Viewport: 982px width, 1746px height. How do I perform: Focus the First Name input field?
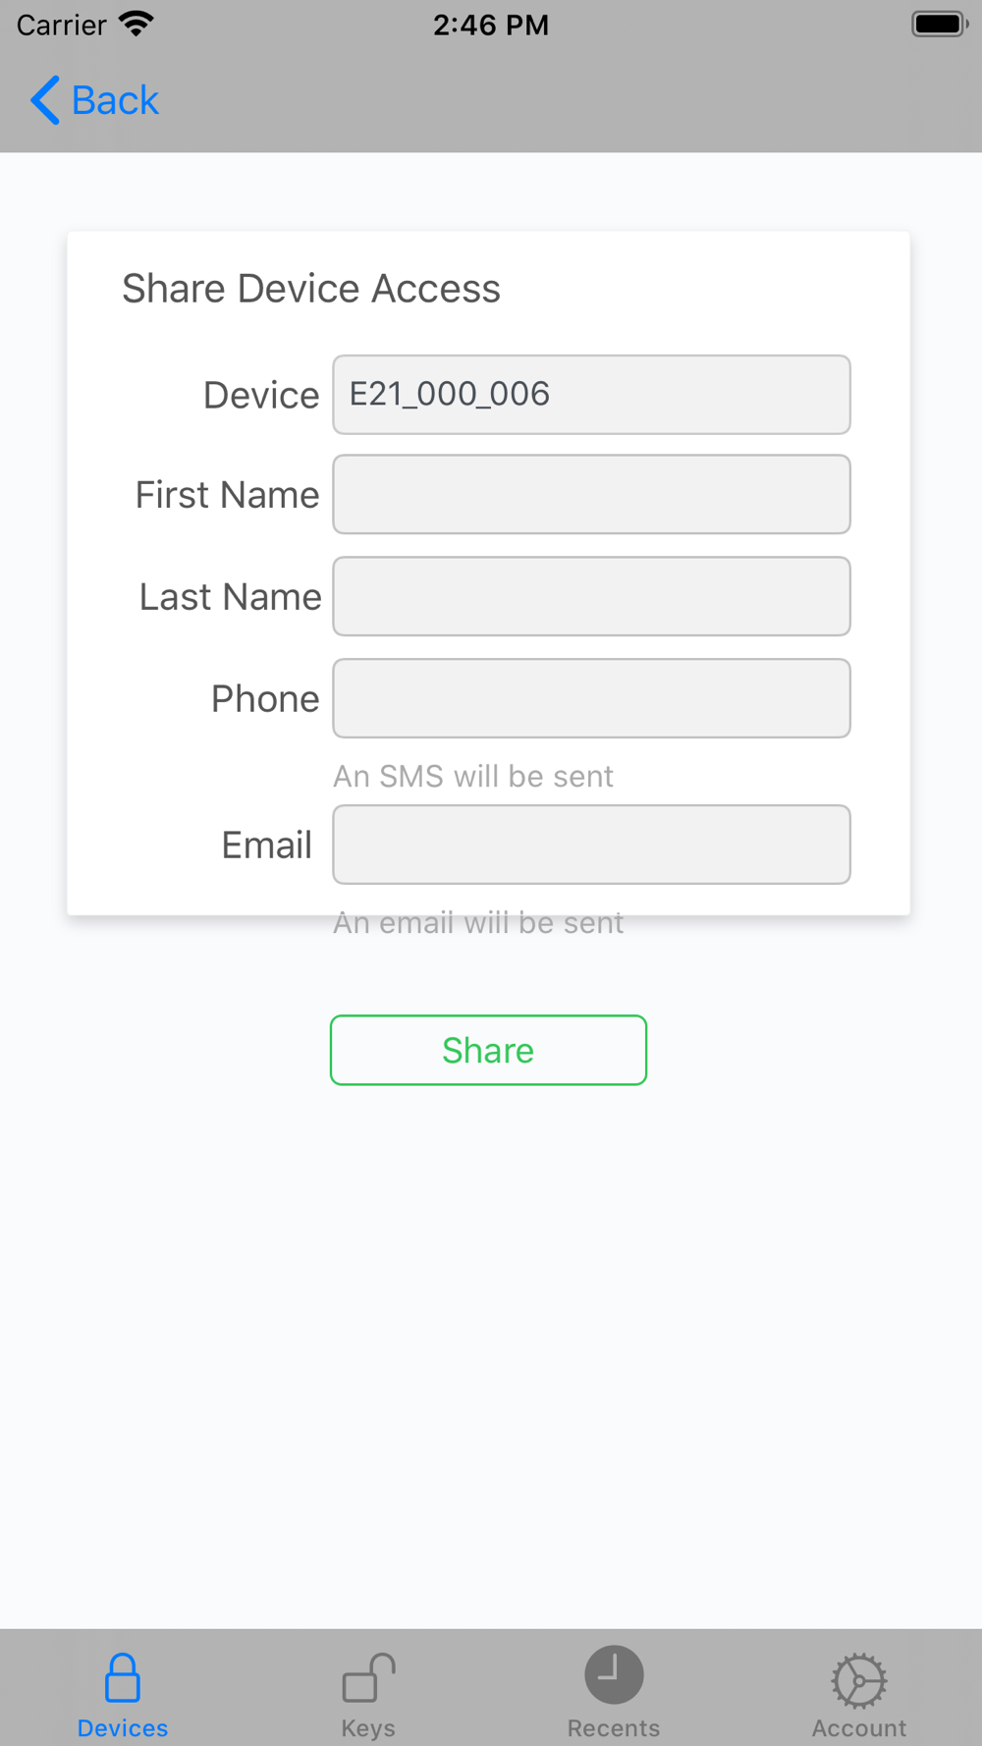[x=591, y=494]
